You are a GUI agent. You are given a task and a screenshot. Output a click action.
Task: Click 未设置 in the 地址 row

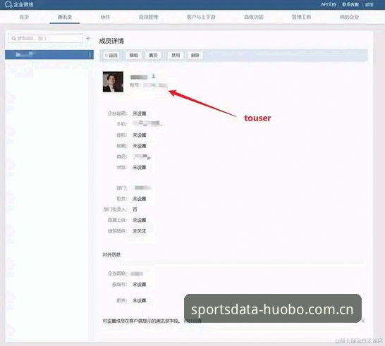pos(139,167)
